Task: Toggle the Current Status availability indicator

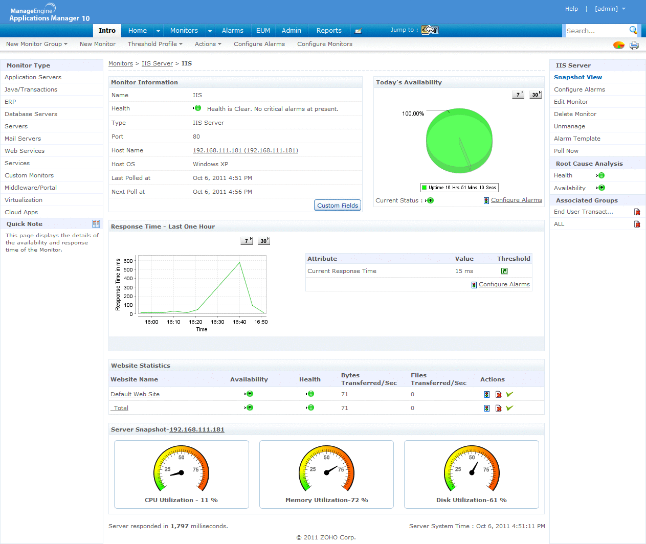Action: [430, 200]
